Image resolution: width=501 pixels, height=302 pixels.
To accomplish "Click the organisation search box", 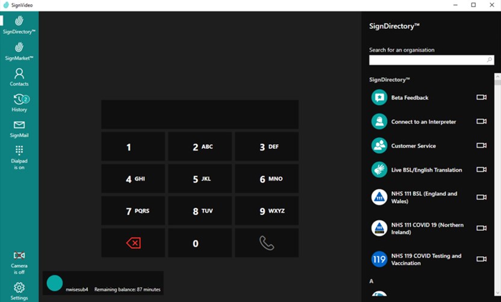I will tap(431, 60).
